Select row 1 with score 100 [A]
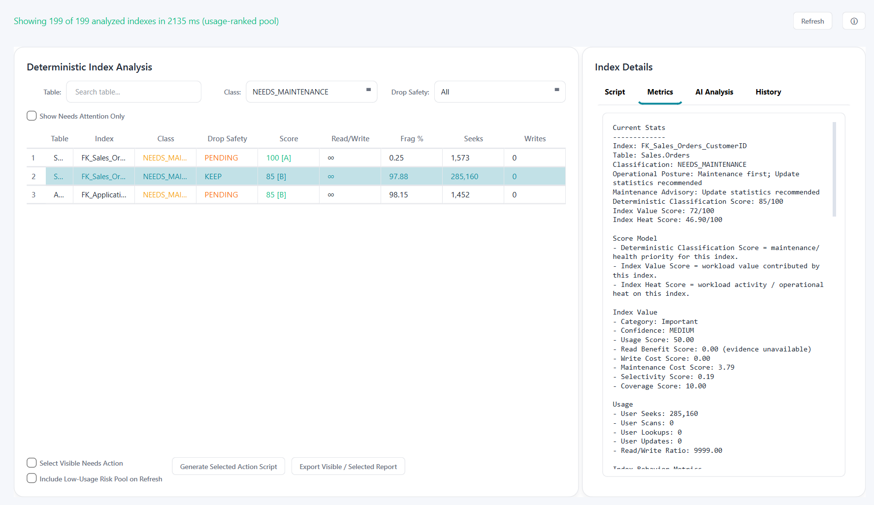 tap(296, 158)
